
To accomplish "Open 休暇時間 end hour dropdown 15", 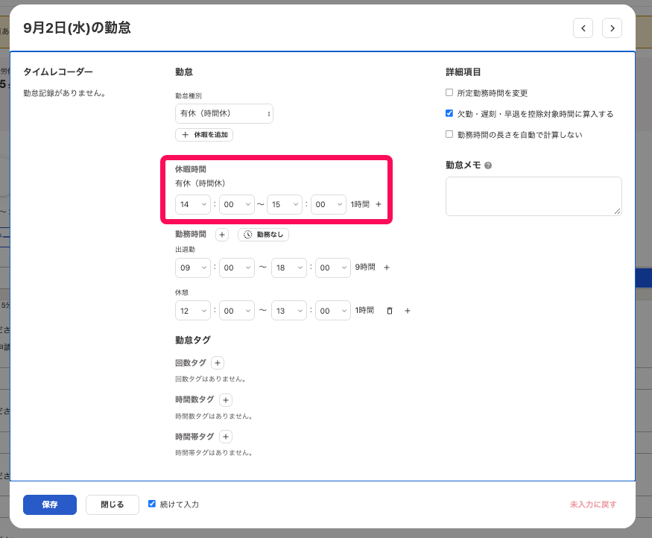I will tap(285, 205).
